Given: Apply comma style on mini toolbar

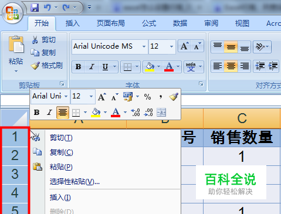Looking at the screenshot, I should click(x=160, y=97).
